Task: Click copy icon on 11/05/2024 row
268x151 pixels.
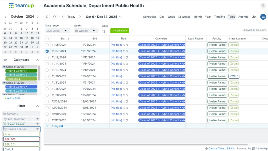Action: point(127,45)
